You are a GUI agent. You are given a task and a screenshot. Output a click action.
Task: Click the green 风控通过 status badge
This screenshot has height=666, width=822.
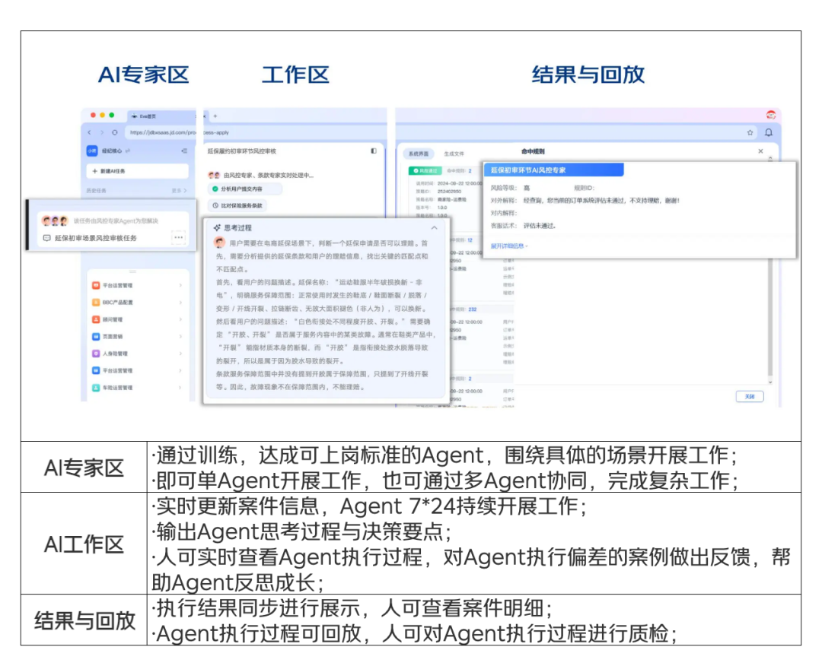pos(425,171)
